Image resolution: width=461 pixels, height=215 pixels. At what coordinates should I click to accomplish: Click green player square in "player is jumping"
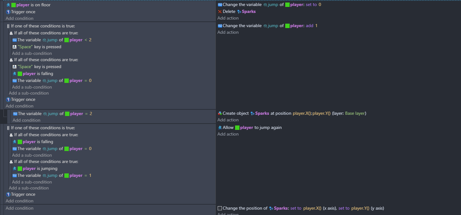tap(20, 169)
